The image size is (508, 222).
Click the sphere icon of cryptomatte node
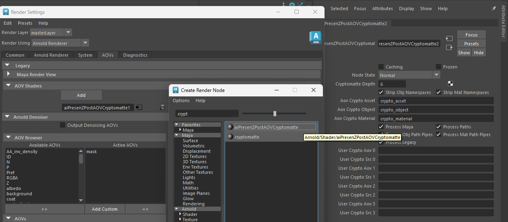[x=230, y=137]
